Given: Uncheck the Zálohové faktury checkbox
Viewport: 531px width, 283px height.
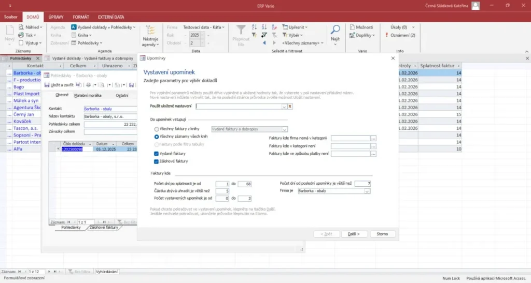Looking at the screenshot, I should tap(157, 161).
